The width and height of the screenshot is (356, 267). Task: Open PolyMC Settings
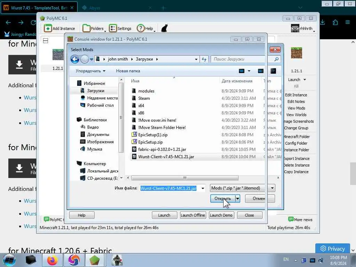[x=120, y=29]
